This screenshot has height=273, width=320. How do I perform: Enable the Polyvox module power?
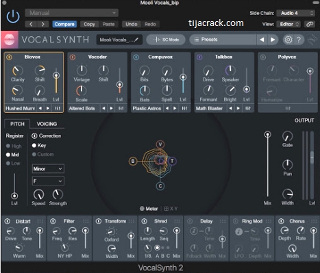[263, 57]
